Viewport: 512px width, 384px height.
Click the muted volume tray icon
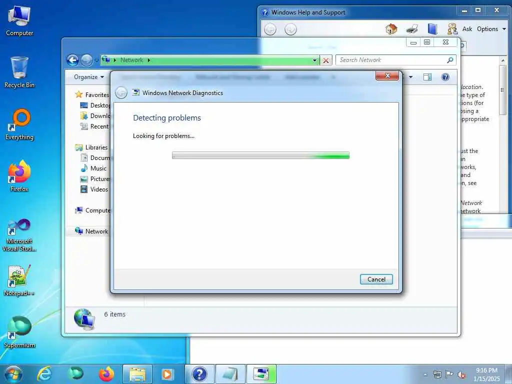pos(461,374)
